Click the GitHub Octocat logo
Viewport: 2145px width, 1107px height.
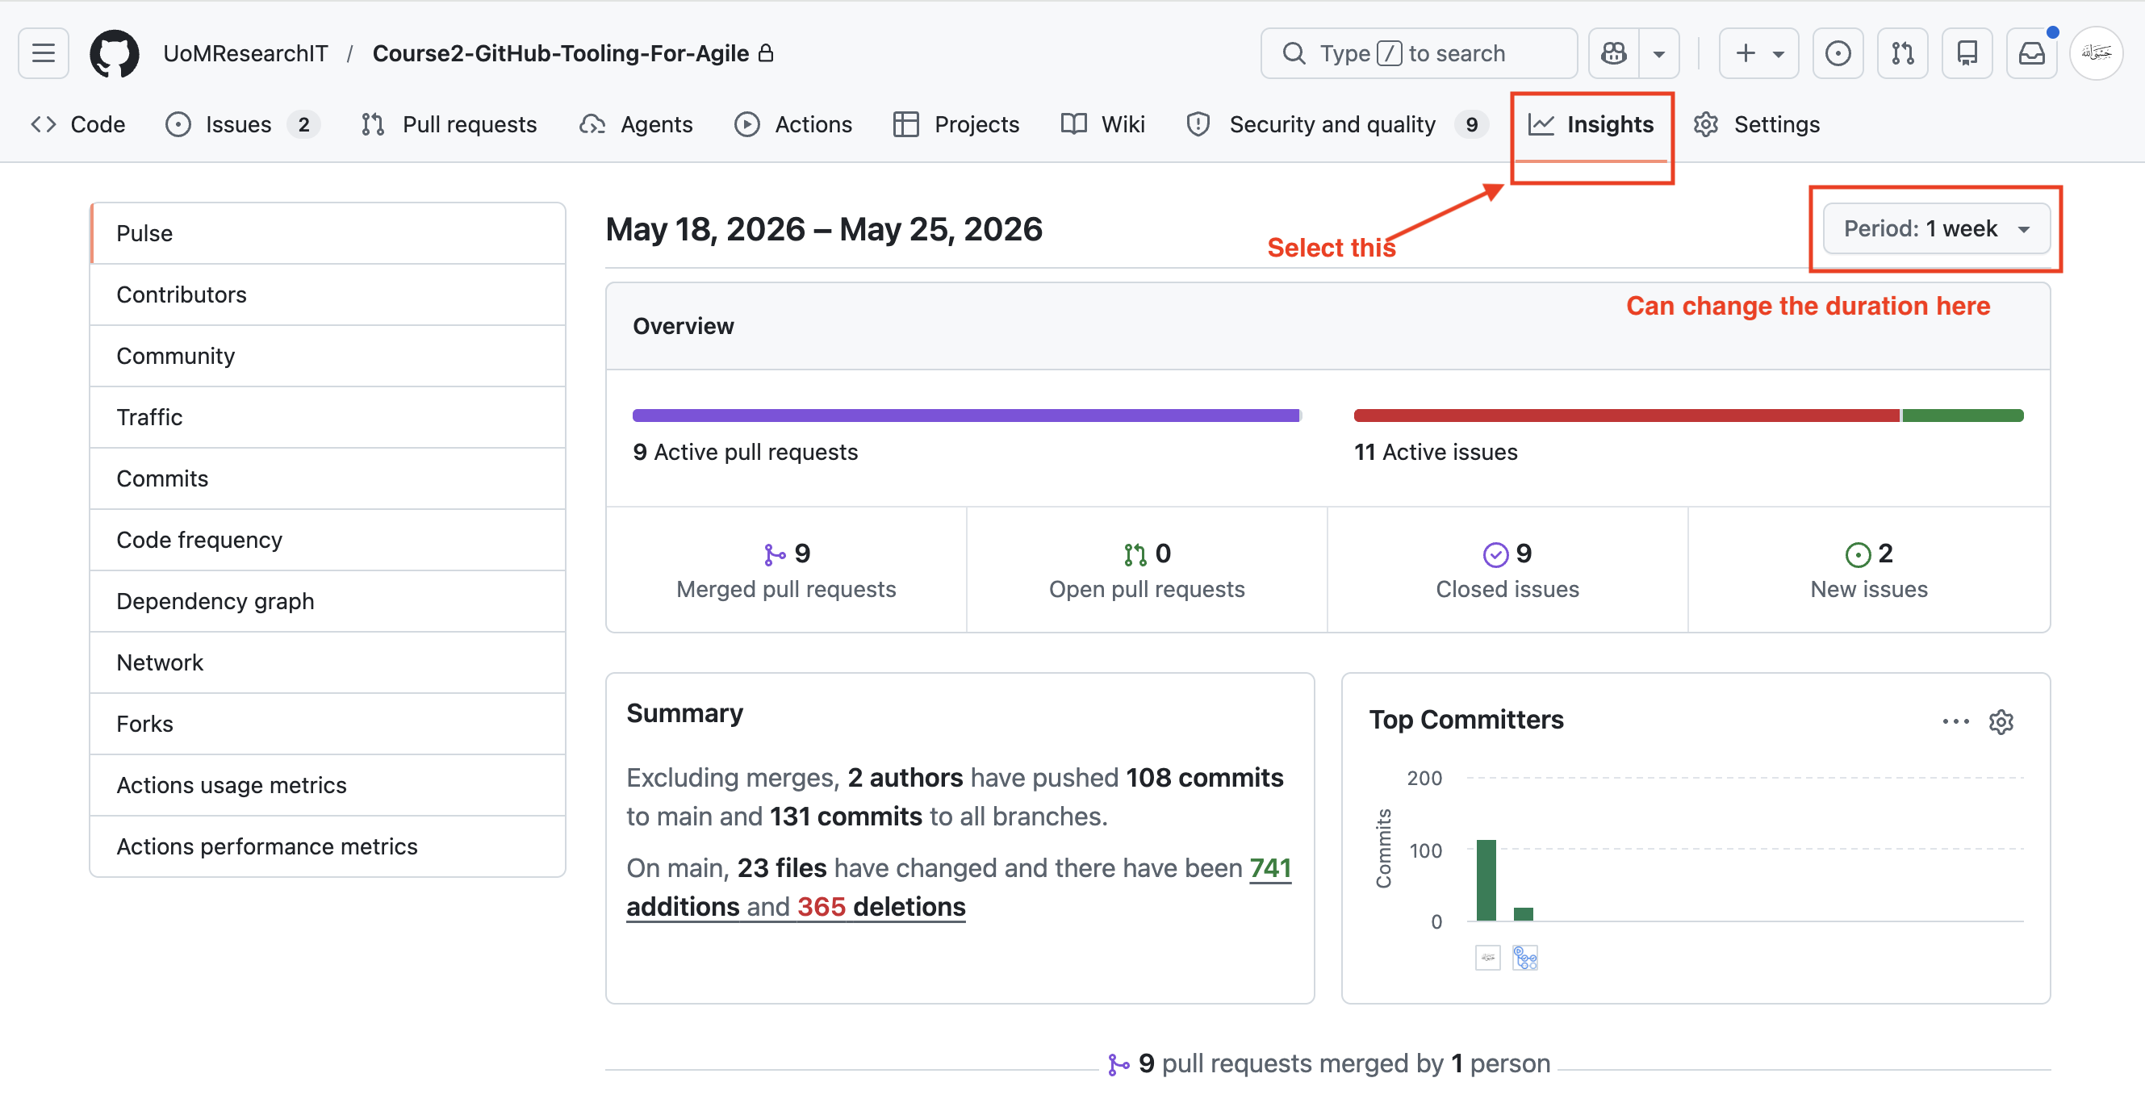tap(114, 53)
